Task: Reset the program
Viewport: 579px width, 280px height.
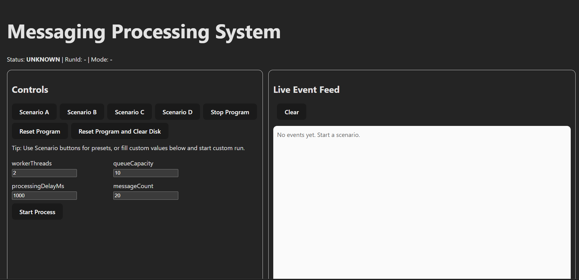Action: tap(40, 131)
